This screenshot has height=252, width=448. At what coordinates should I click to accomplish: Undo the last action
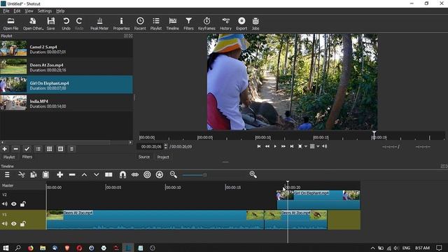pyautogui.click(x=66, y=24)
